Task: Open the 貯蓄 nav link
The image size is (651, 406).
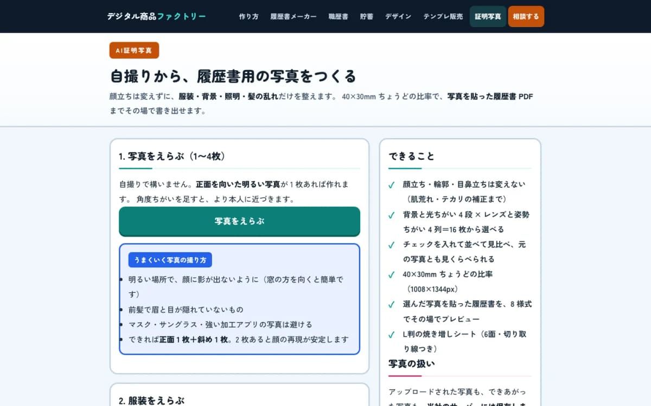Action: (x=367, y=17)
